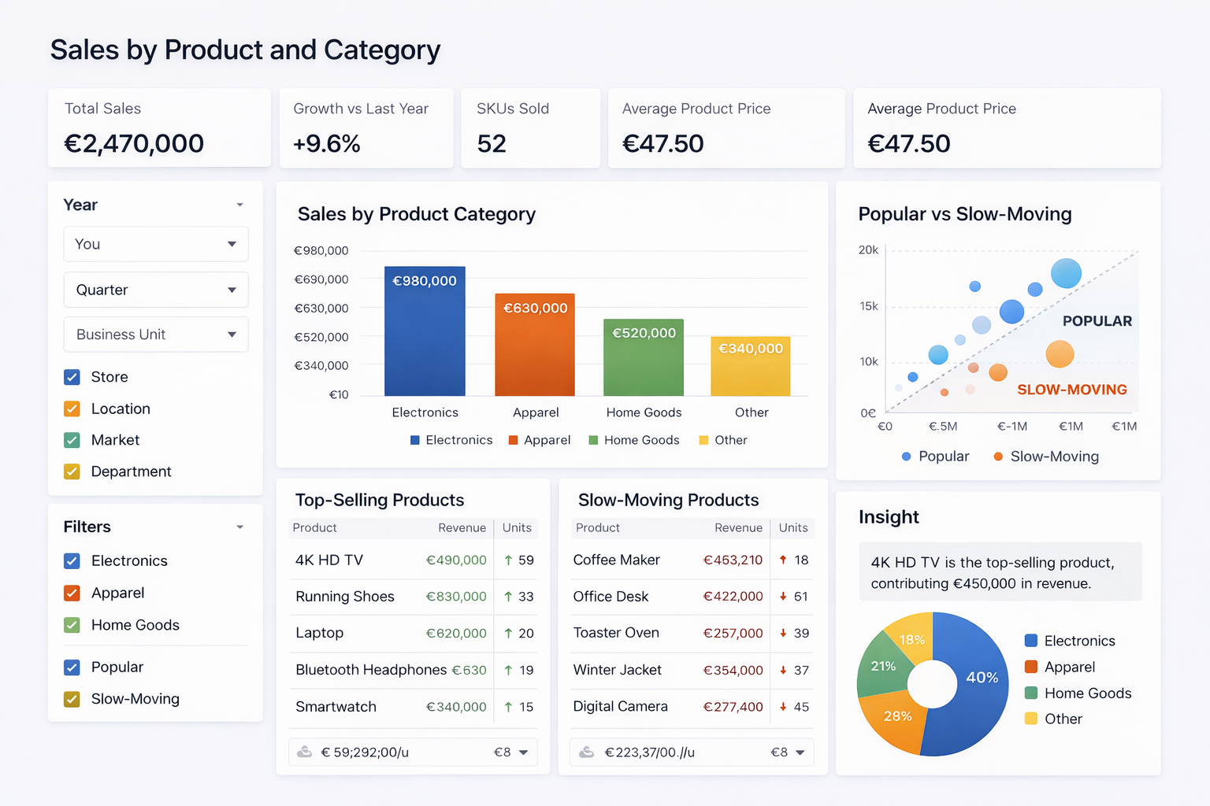Open the Quarter dropdown
Image resolution: width=1210 pixels, height=806 pixels.
pyautogui.click(x=156, y=290)
